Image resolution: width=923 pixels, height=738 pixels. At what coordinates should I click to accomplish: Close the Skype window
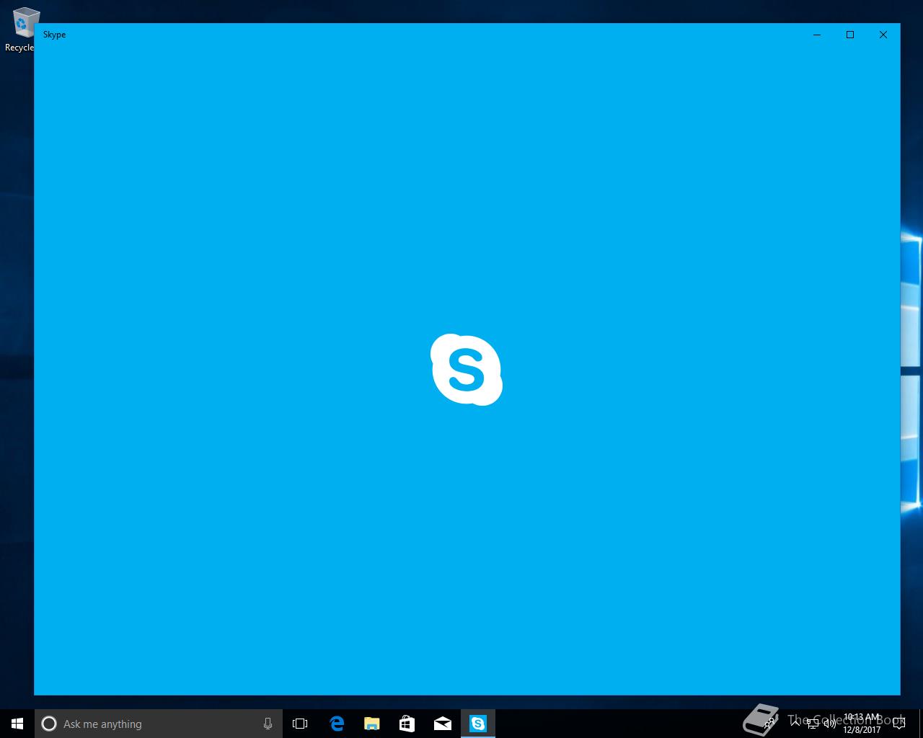tap(883, 35)
